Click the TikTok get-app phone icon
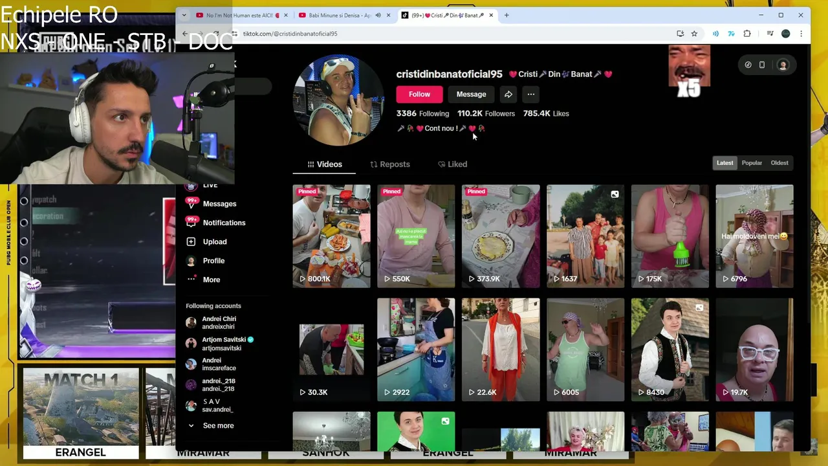This screenshot has width=828, height=466. coord(762,65)
